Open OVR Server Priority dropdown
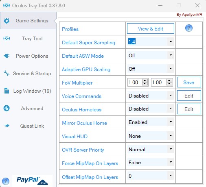This screenshot has width=206, height=187. pos(171,149)
